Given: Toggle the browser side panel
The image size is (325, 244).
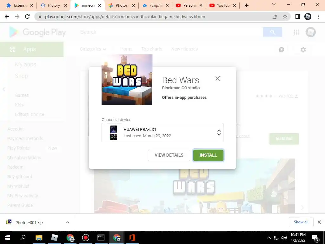Looking at the screenshot, I should [298, 17].
